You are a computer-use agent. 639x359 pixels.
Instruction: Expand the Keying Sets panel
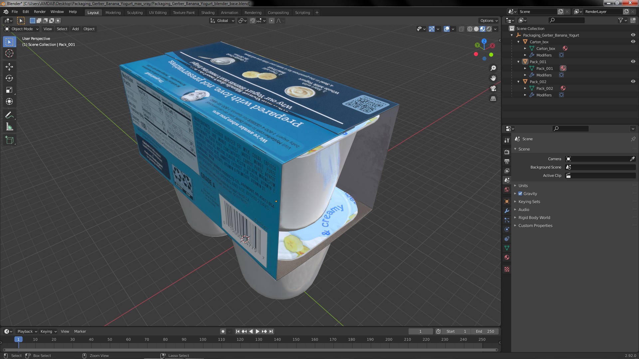click(529, 202)
